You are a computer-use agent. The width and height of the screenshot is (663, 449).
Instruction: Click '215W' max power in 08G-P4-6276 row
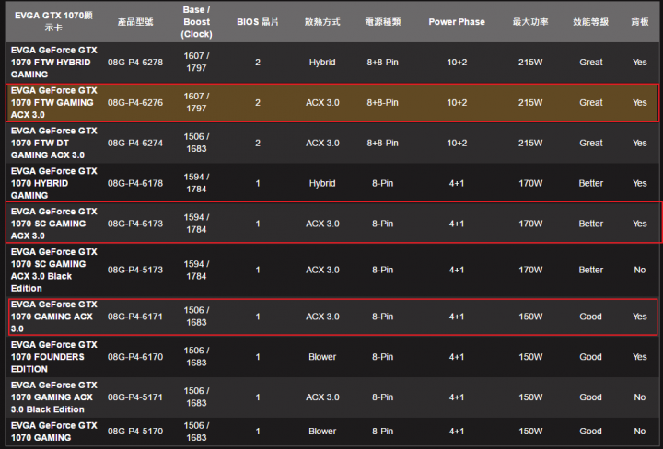click(x=530, y=103)
